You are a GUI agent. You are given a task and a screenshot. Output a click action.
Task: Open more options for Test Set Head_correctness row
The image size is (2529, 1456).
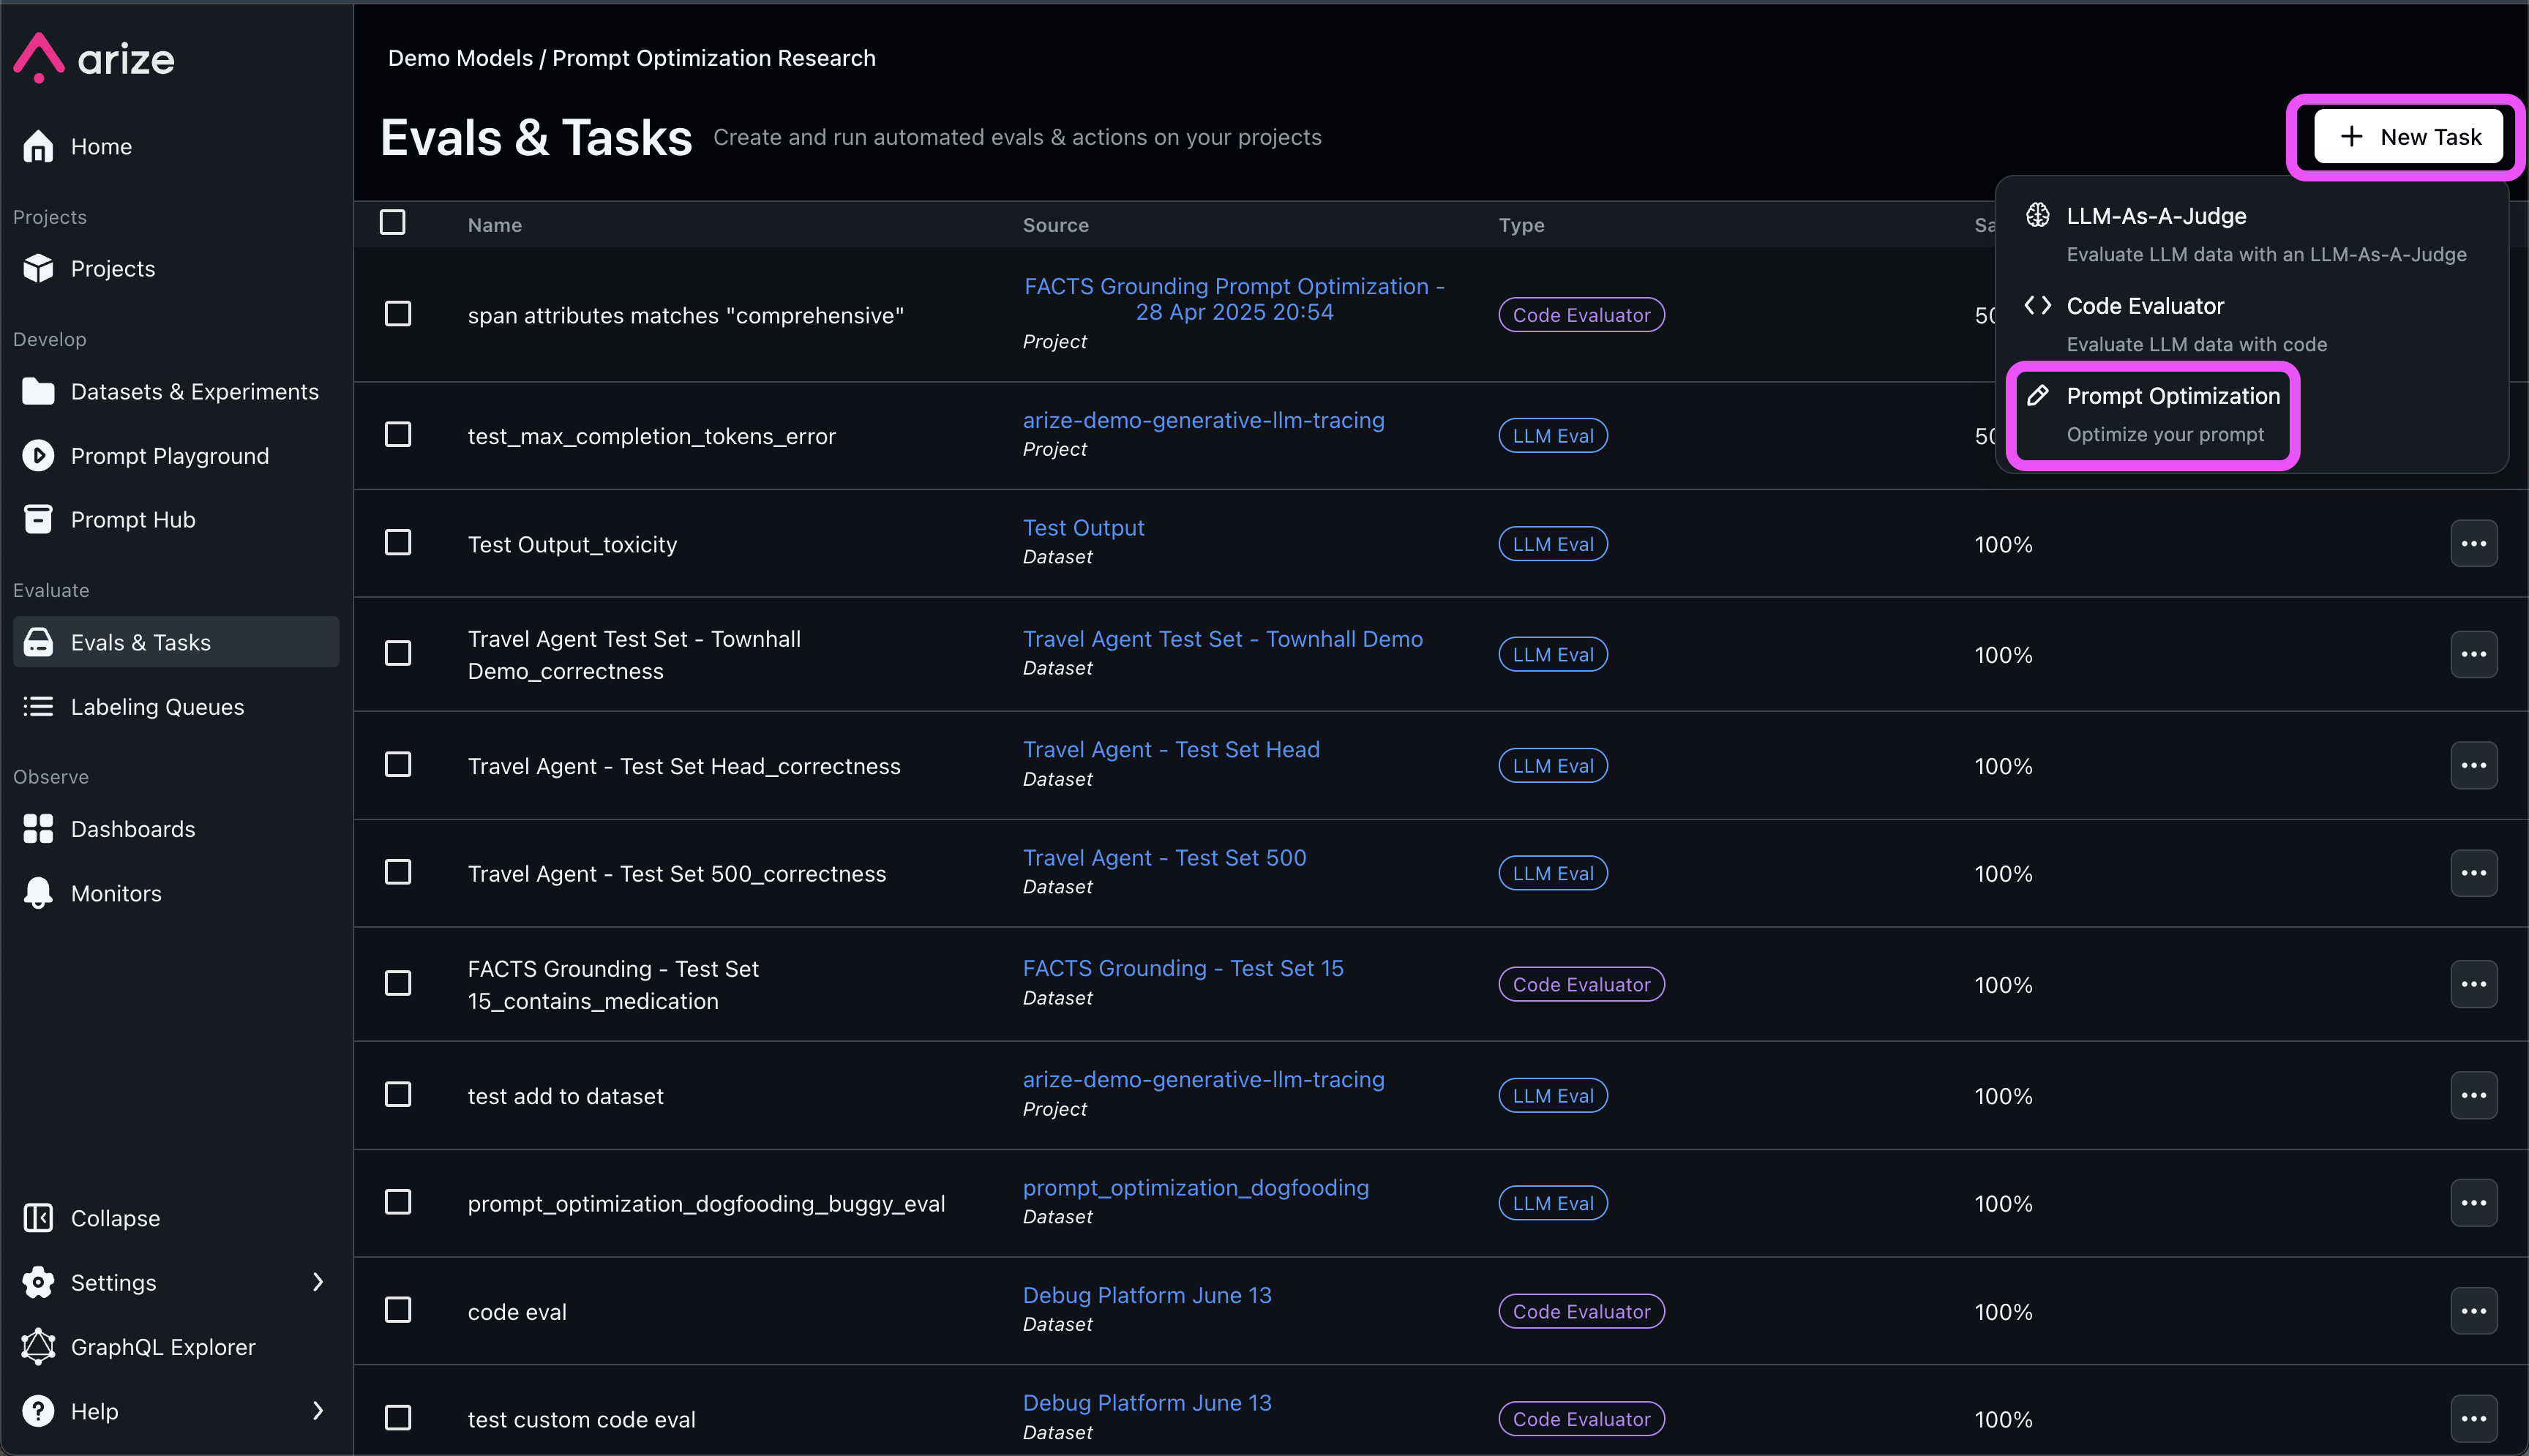click(2473, 765)
